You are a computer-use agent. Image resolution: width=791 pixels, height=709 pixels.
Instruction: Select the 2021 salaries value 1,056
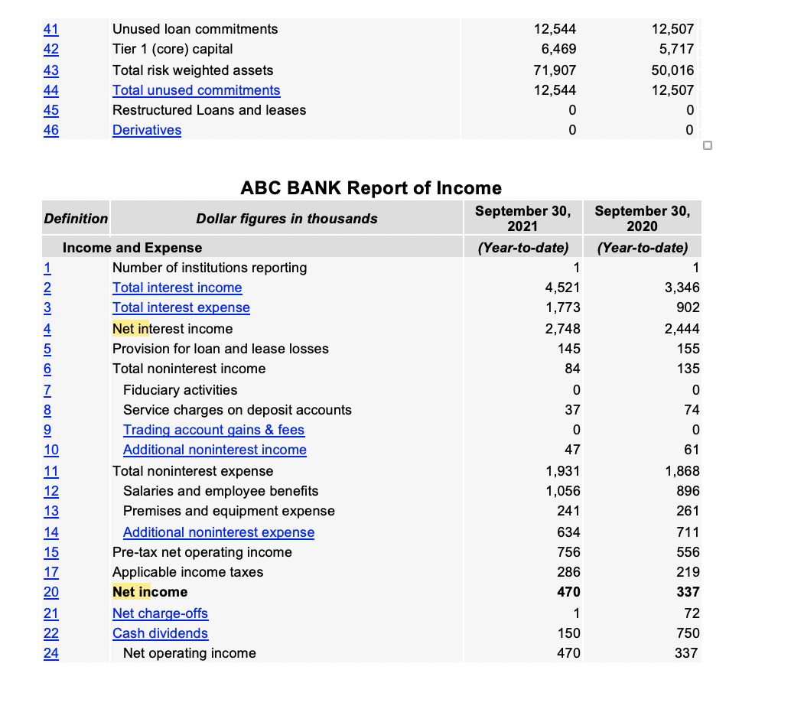point(563,491)
